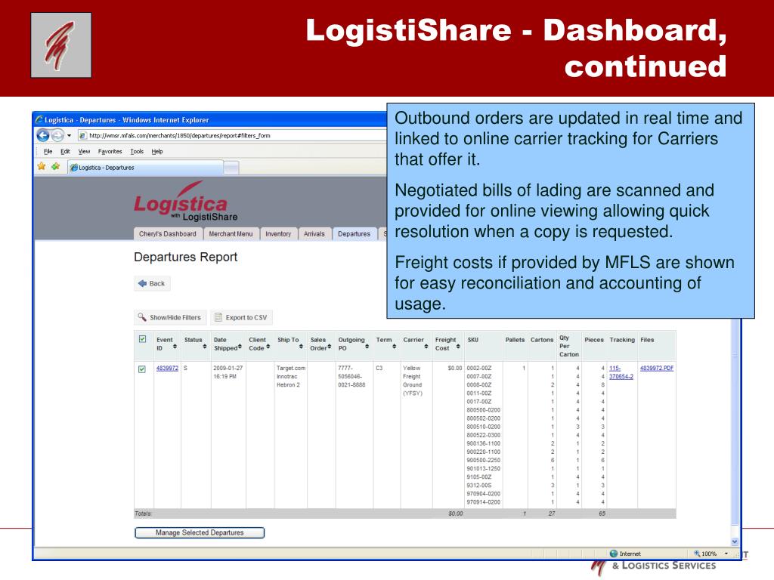Image resolution: width=774 pixels, height=580 pixels.
Task: Switch to Departures tab
Action: coord(354,234)
